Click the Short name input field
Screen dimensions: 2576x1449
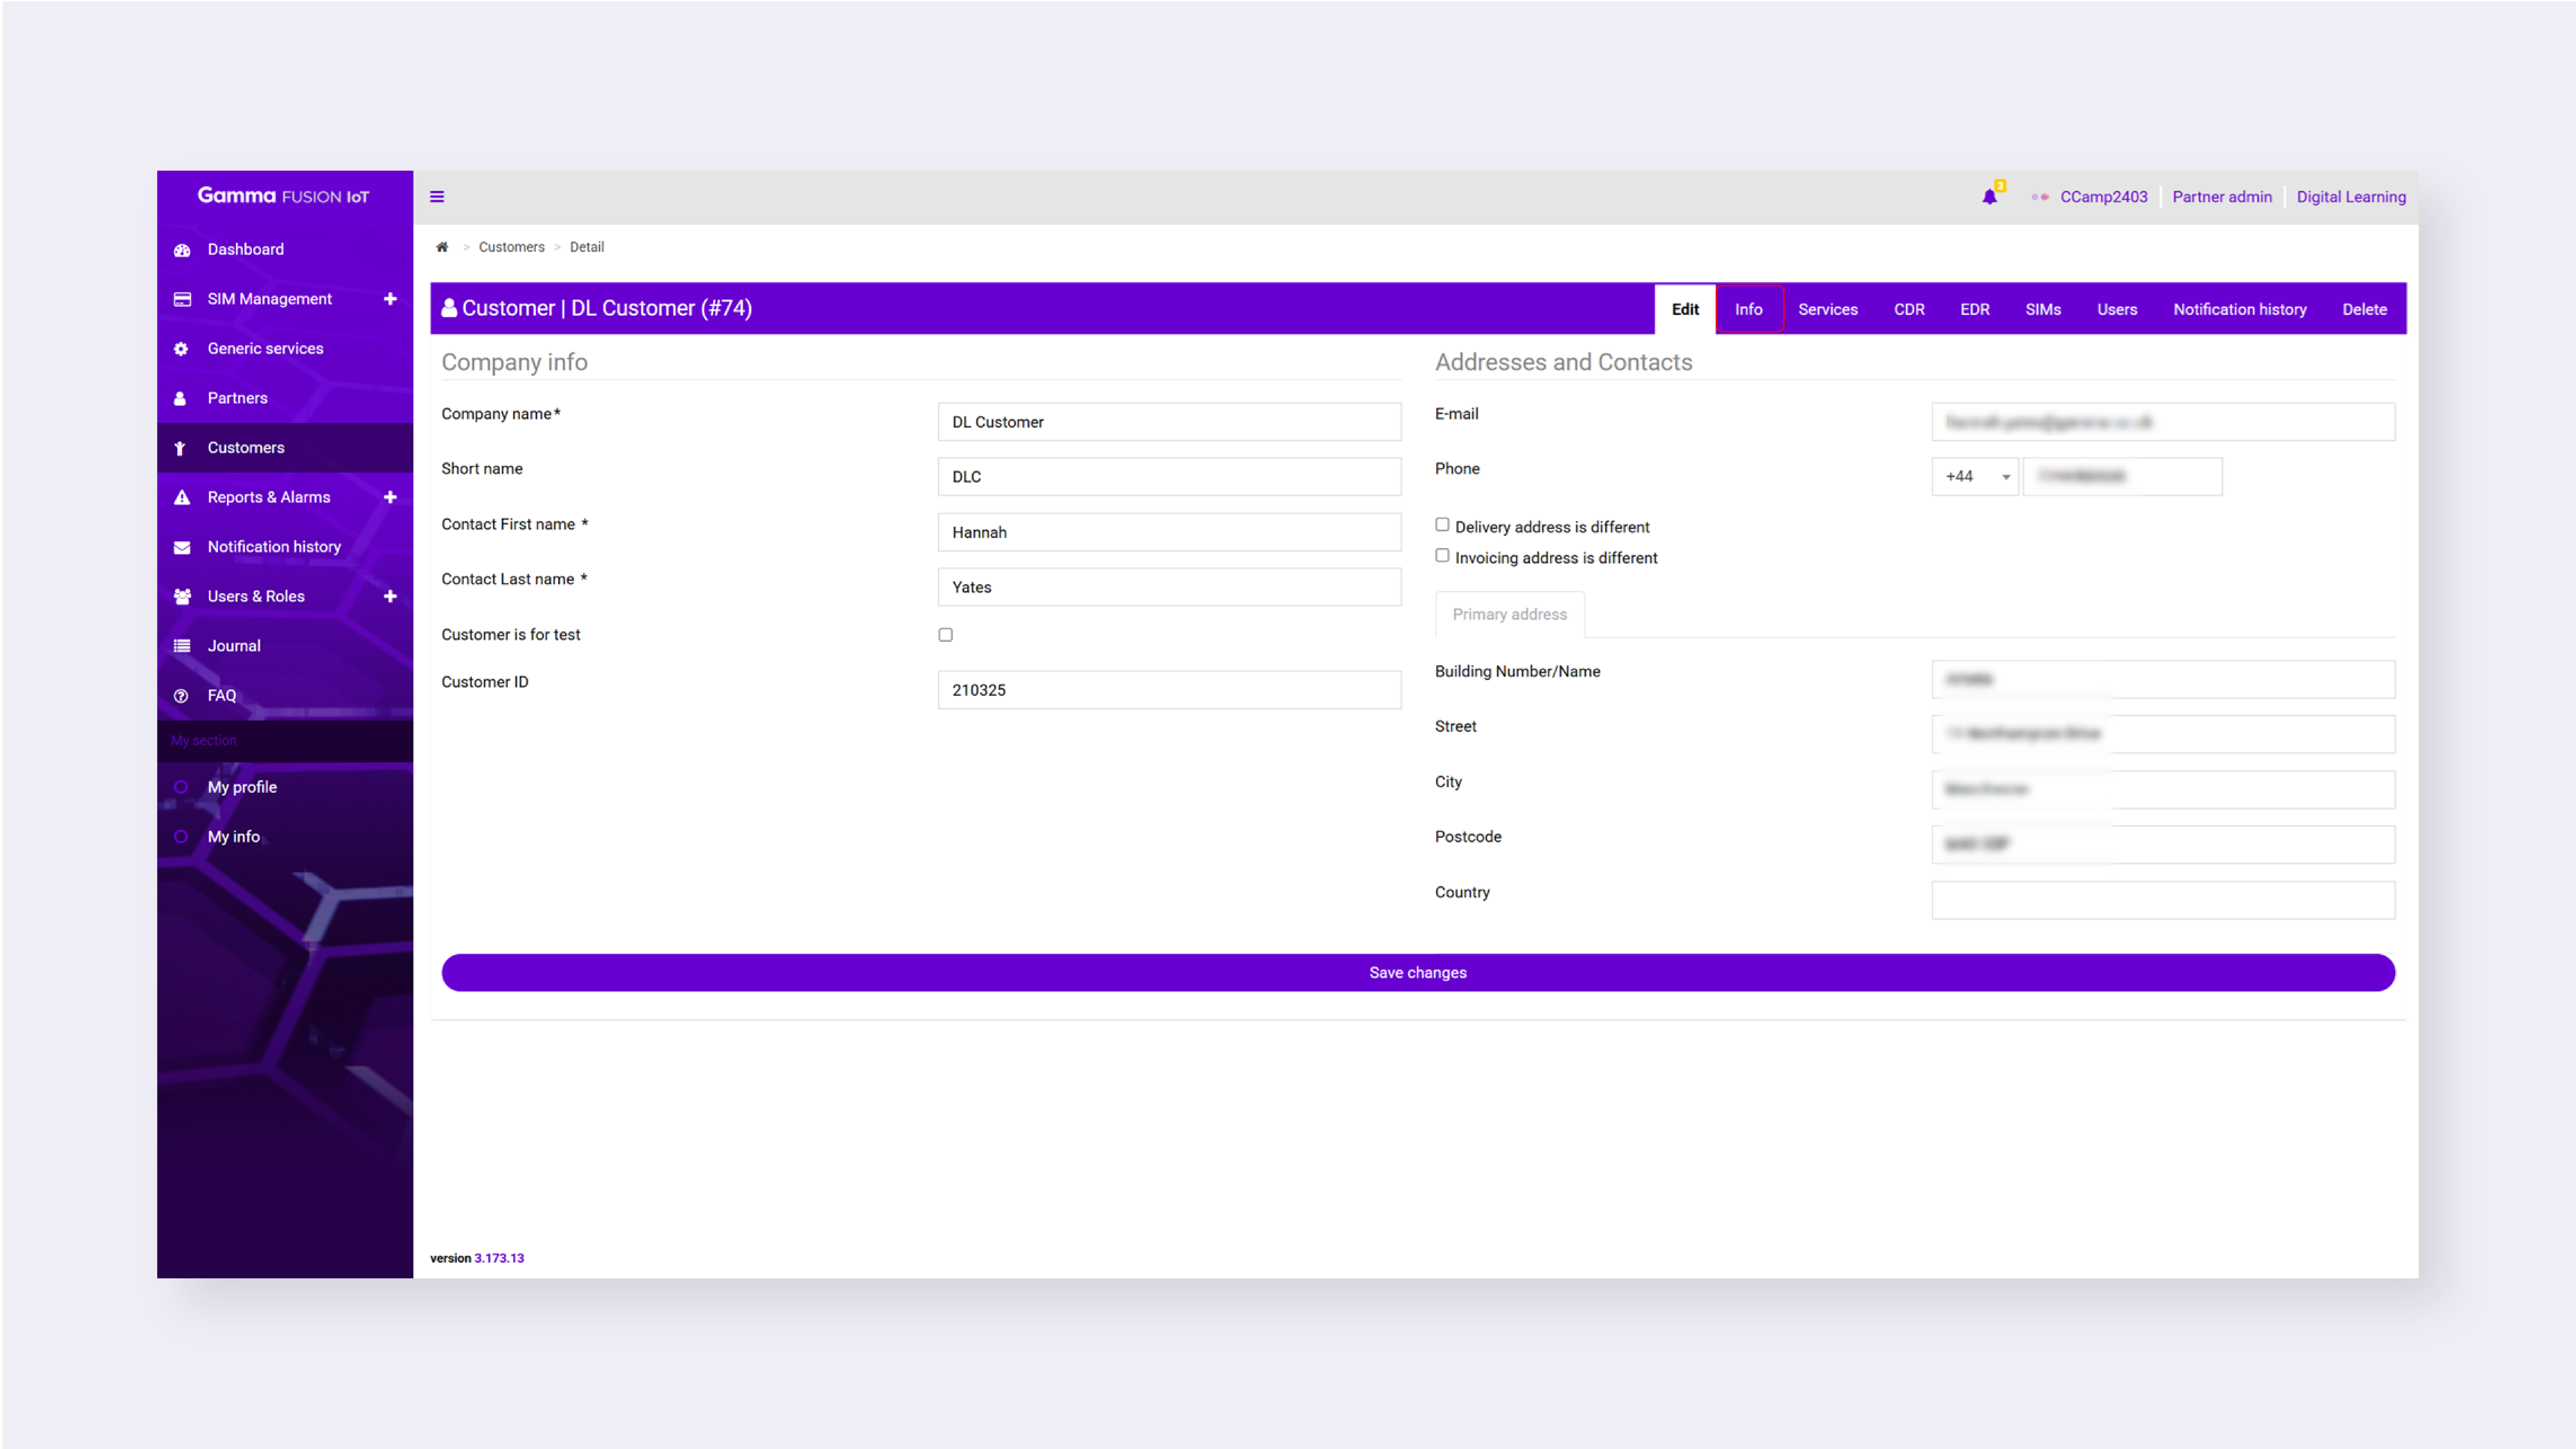(x=1169, y=477)
